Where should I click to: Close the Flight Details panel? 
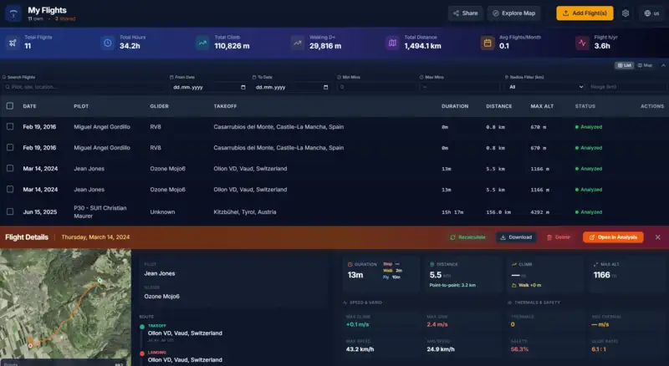pyautogui.click(x=658, y=237)
